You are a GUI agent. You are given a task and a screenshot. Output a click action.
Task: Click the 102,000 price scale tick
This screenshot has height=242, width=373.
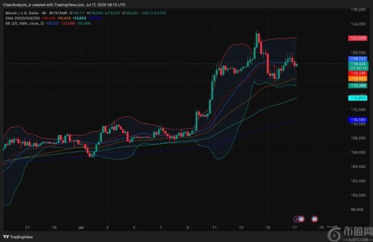(x=358, y=181)
